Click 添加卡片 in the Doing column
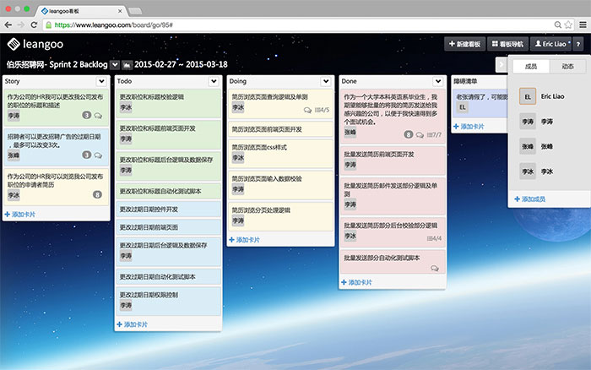Viewport: 591px width, 370px height. (244, 240)
